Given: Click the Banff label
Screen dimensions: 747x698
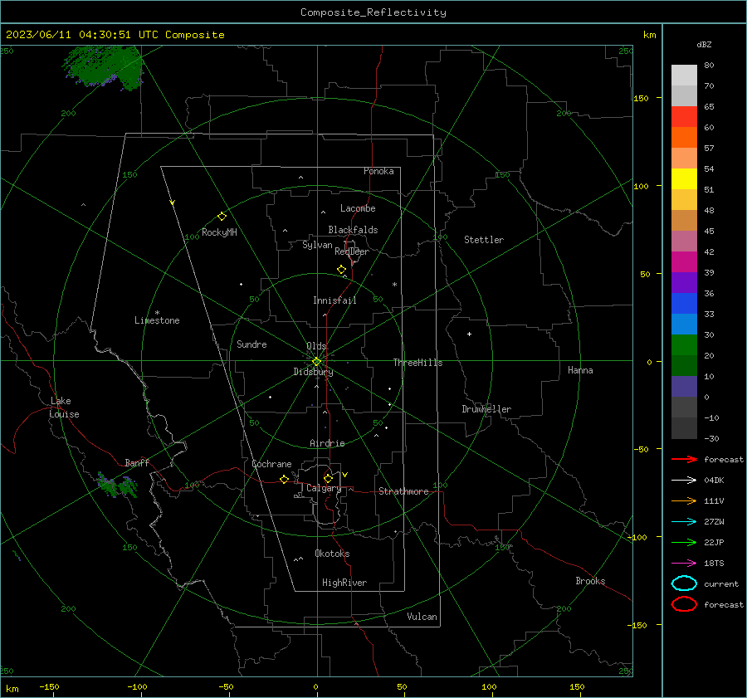Looking at the screenshot, I should [137, 462].
